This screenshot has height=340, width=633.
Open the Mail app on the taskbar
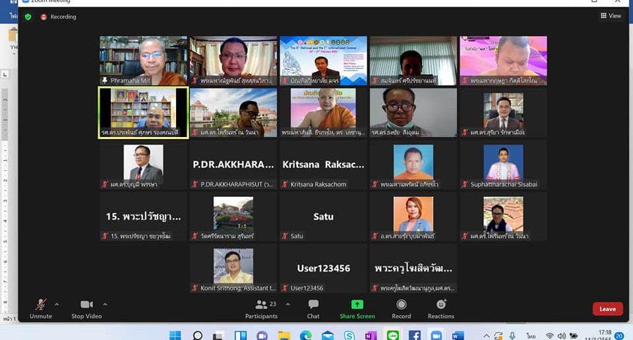(328, 335)
